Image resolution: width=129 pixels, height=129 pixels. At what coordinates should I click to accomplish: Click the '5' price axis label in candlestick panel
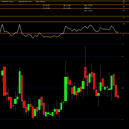122,120
